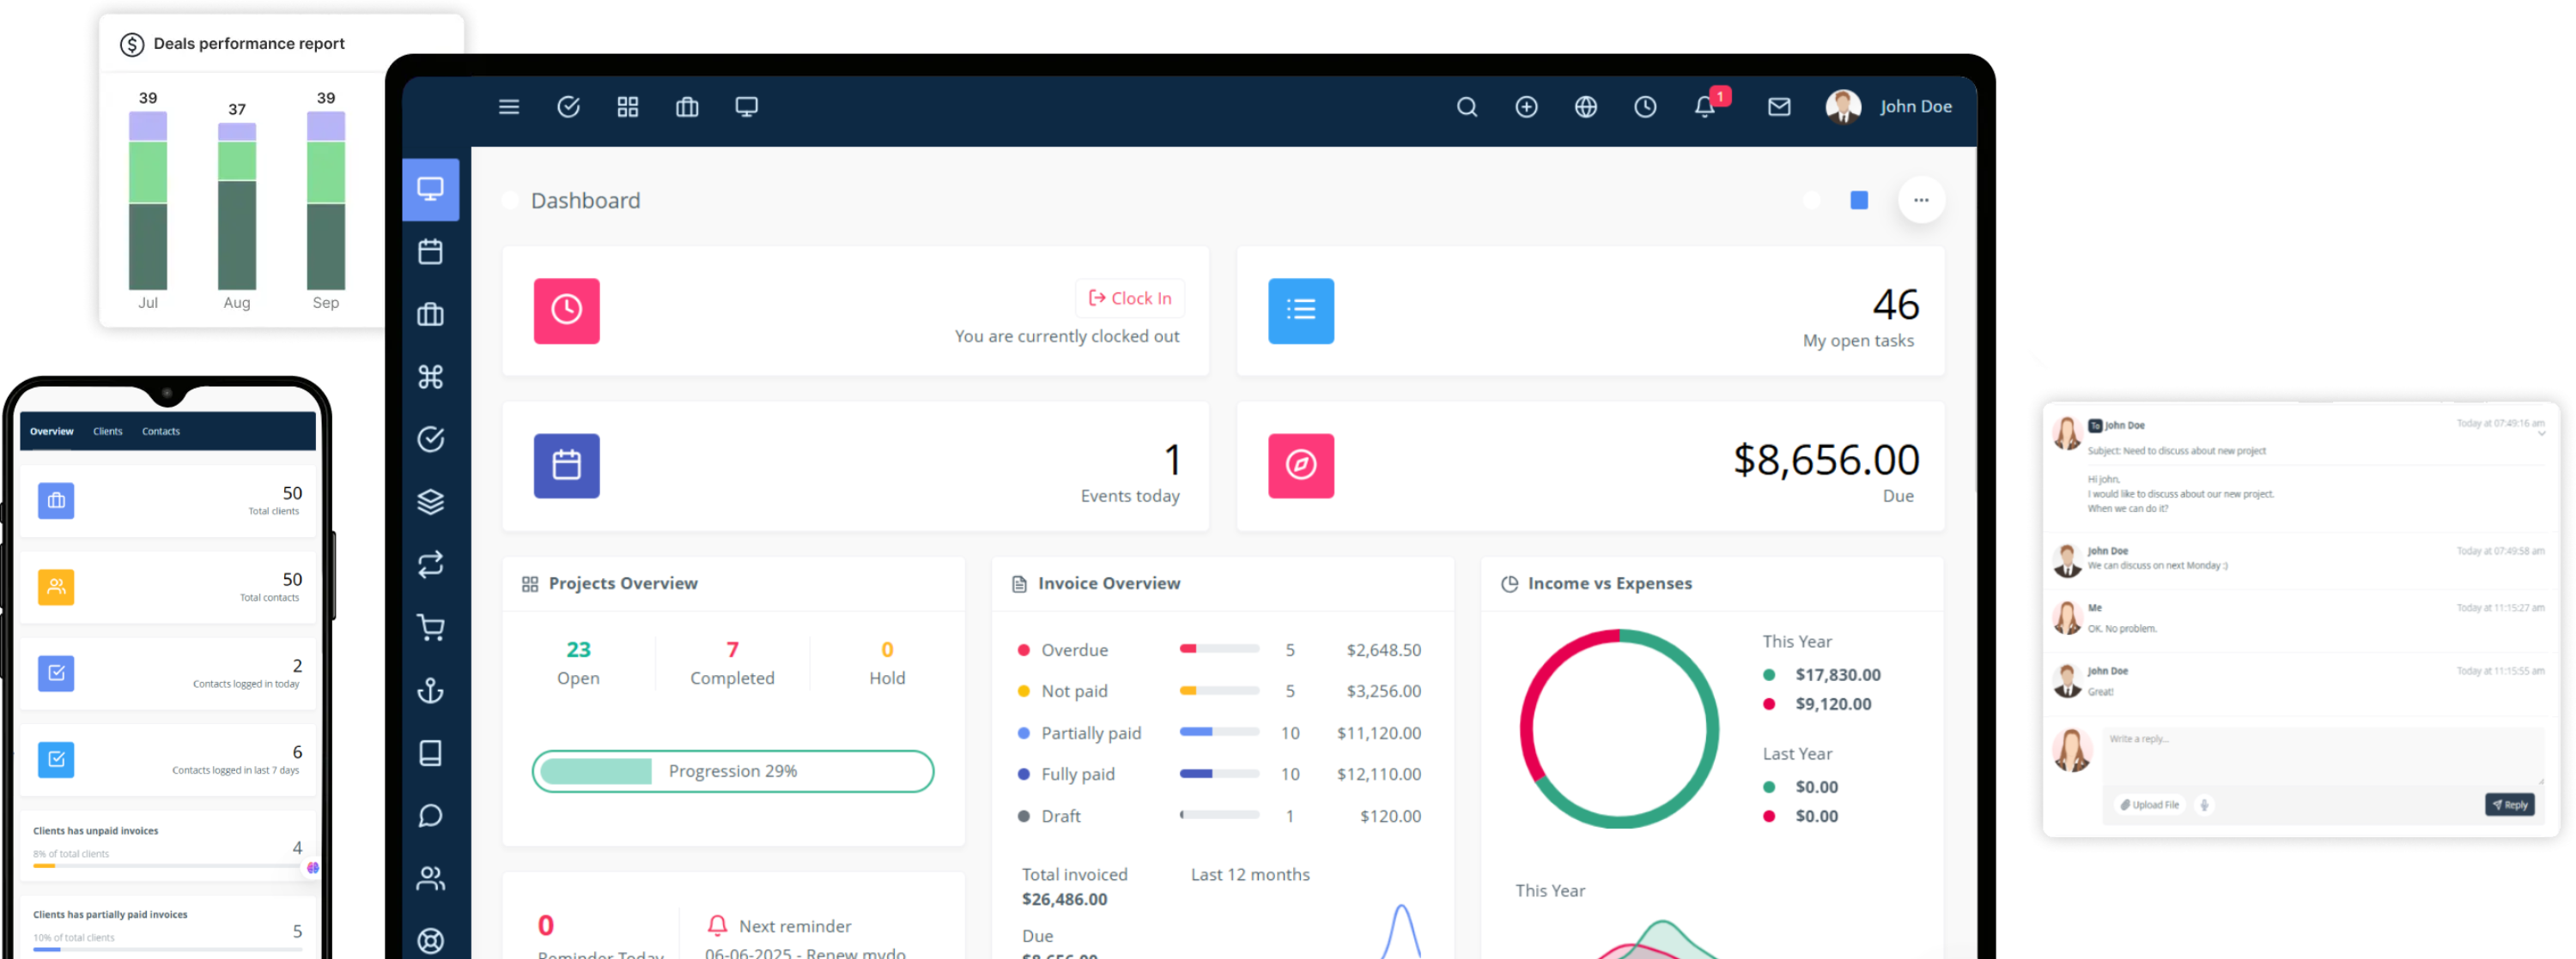Click the anchor icon in the sidebar
2576x959 pixels.
(431, 691)
